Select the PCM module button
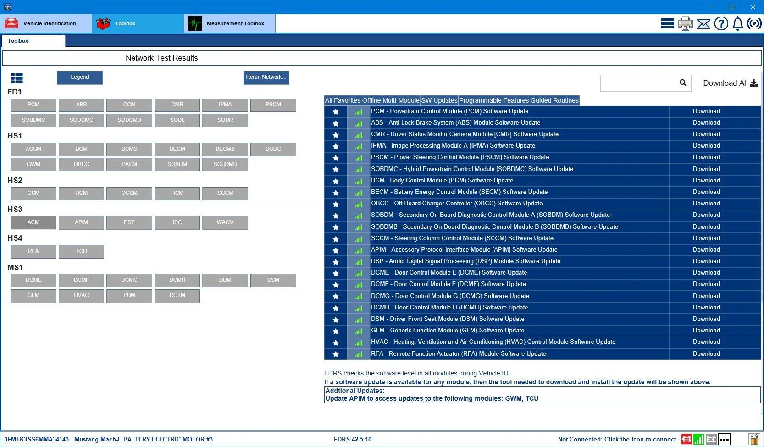The width and height of the screenshot is (764, 447). [33, 105]
